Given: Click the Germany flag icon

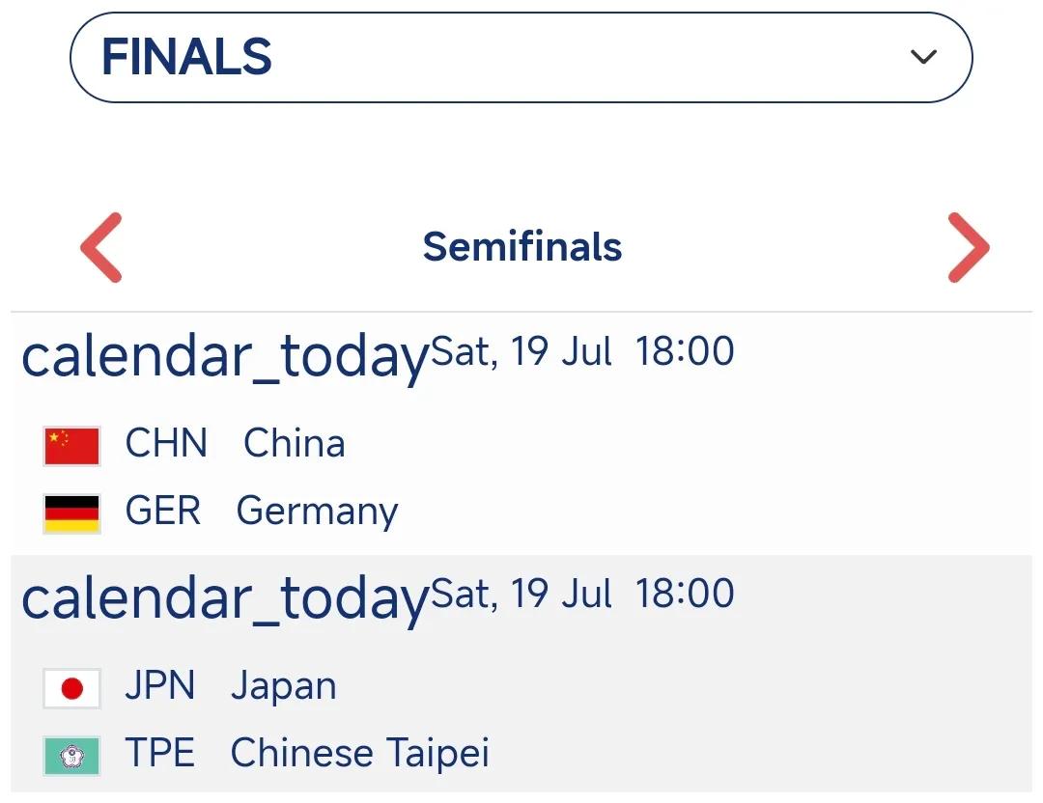Looking at the screenshot, I should coord(71,513).
